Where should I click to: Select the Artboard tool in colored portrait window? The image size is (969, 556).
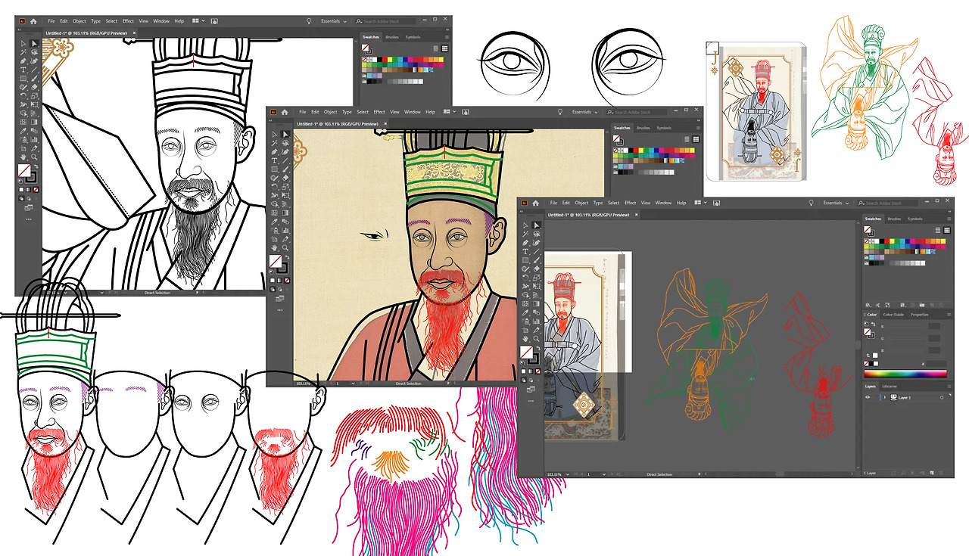click(274, 239)
